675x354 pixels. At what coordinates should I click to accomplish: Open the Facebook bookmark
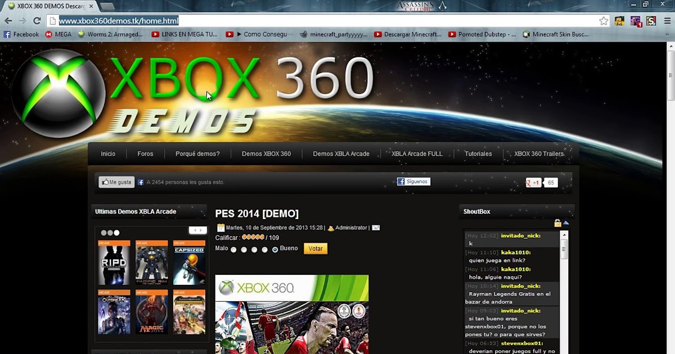[21, 34]
